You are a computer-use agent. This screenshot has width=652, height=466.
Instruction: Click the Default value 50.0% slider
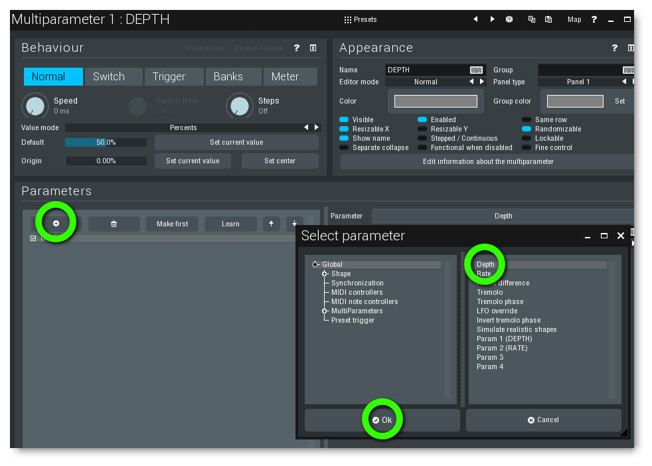coord(106,142)
